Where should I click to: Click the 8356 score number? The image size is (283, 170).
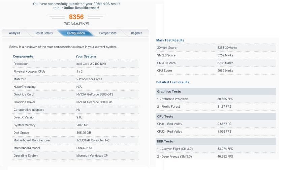tap(76, 17)
